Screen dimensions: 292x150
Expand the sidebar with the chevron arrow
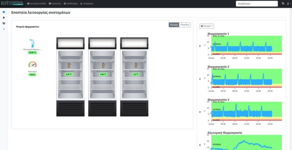point(4,29)
